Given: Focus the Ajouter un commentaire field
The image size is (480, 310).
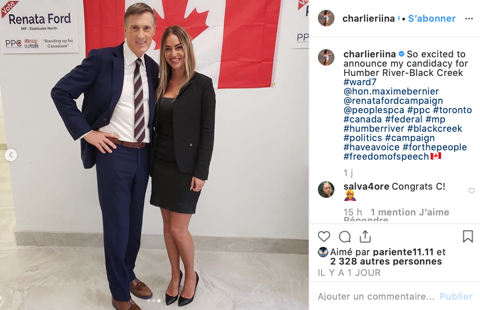Looking at the screenshot, I should coord(376,296).
